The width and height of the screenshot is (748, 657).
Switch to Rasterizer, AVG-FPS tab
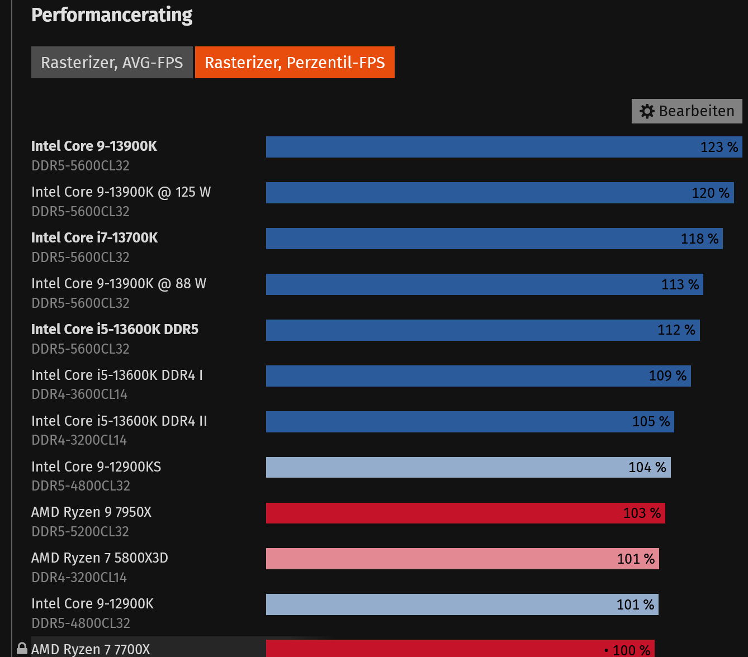pyautogui.click(x=112, y=63)
